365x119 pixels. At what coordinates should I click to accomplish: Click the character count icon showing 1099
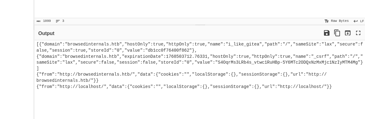point(39,21)
